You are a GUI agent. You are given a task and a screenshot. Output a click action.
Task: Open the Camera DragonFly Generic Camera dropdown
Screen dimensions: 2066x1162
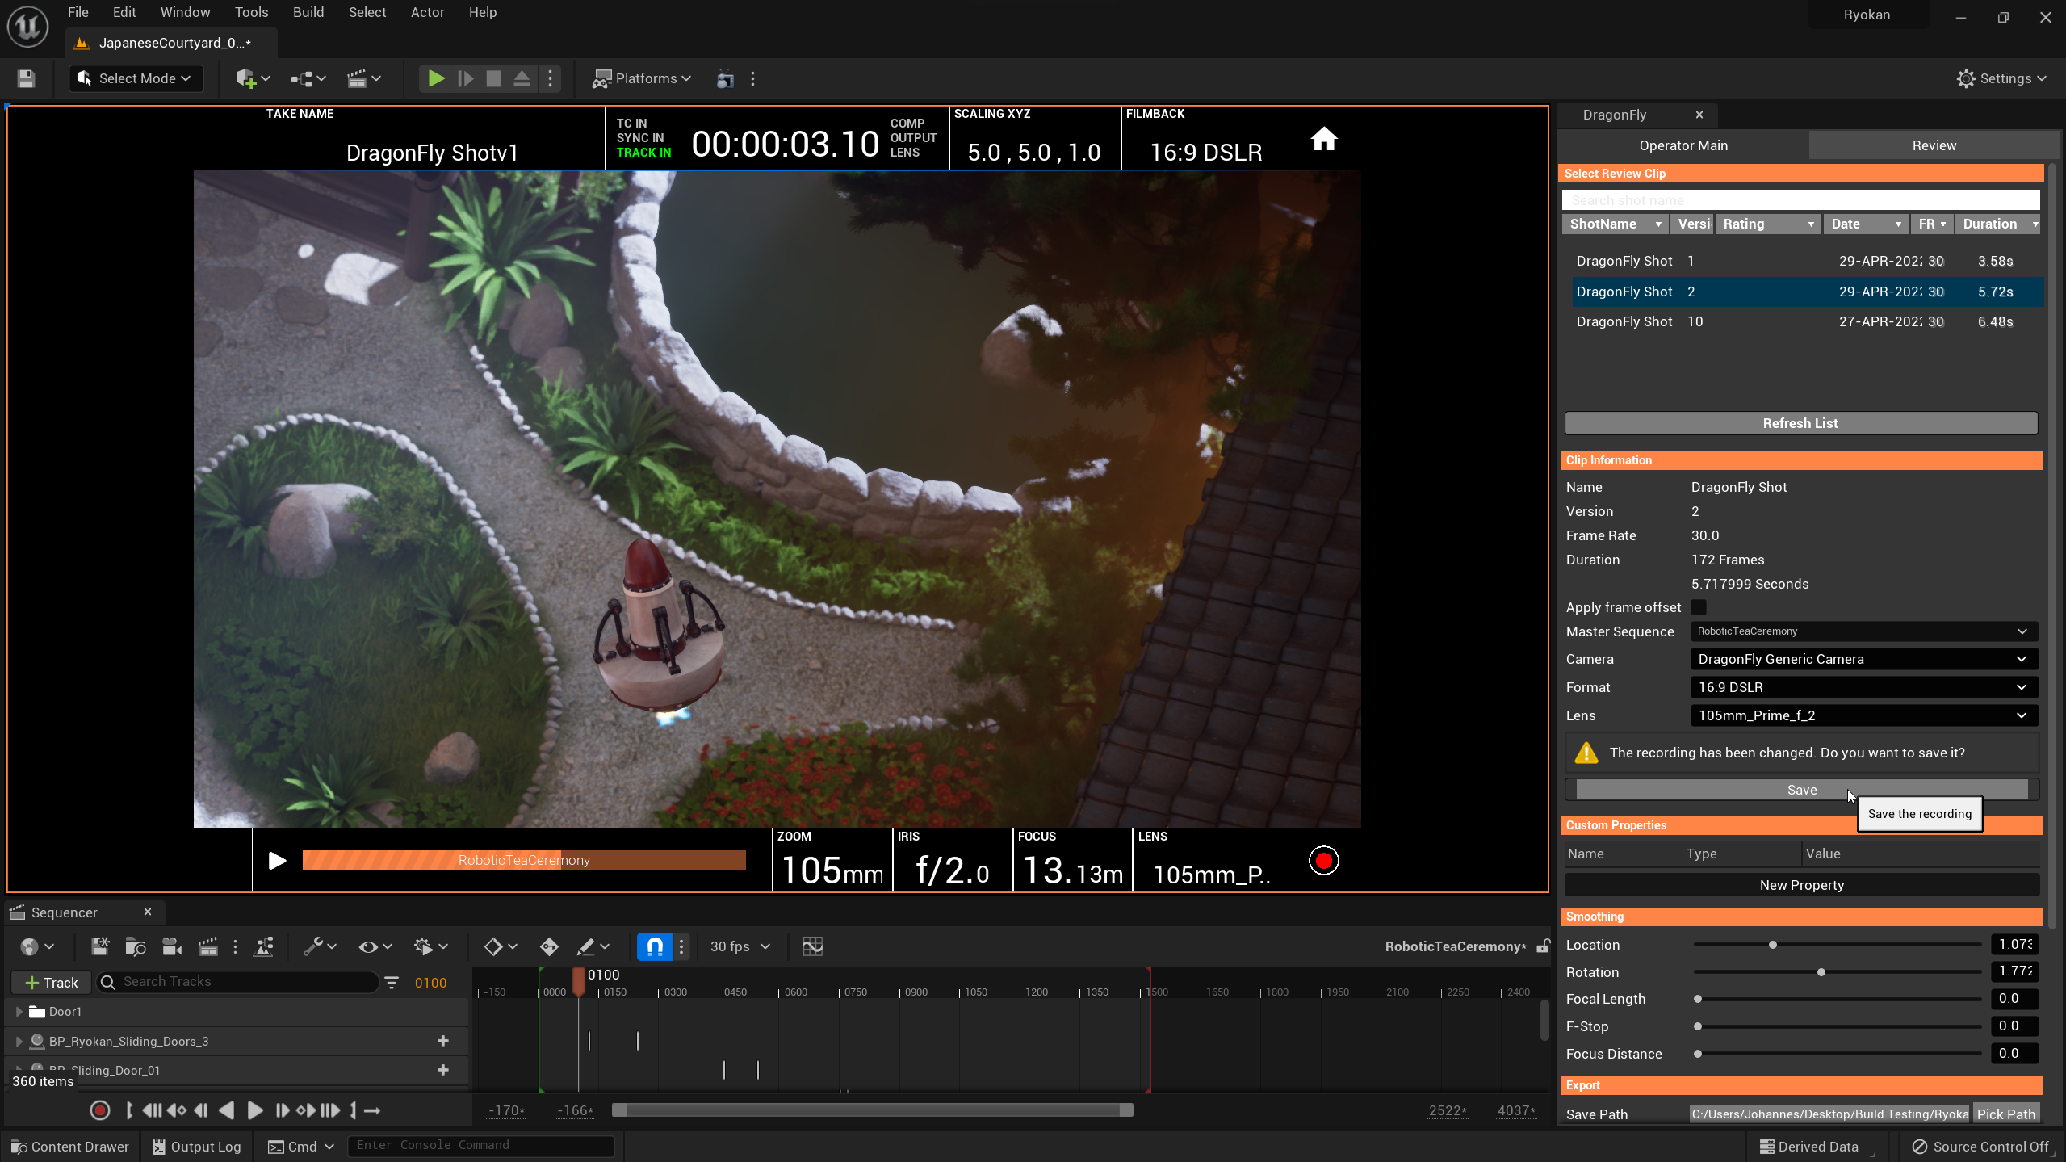[x=1864, y=659]
